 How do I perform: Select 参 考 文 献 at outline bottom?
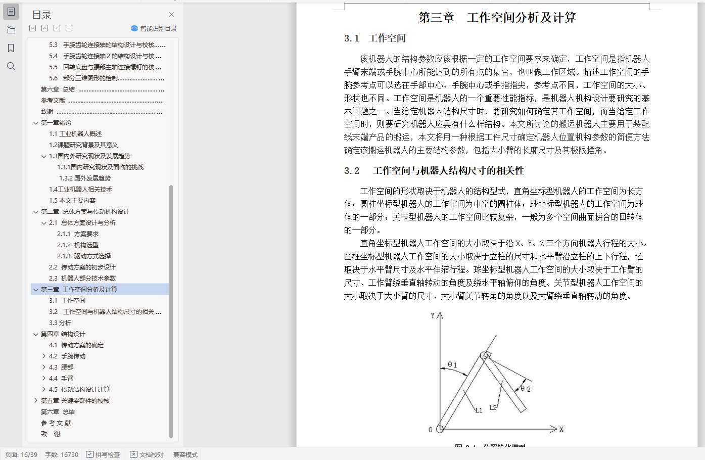(x=56, y=423)
